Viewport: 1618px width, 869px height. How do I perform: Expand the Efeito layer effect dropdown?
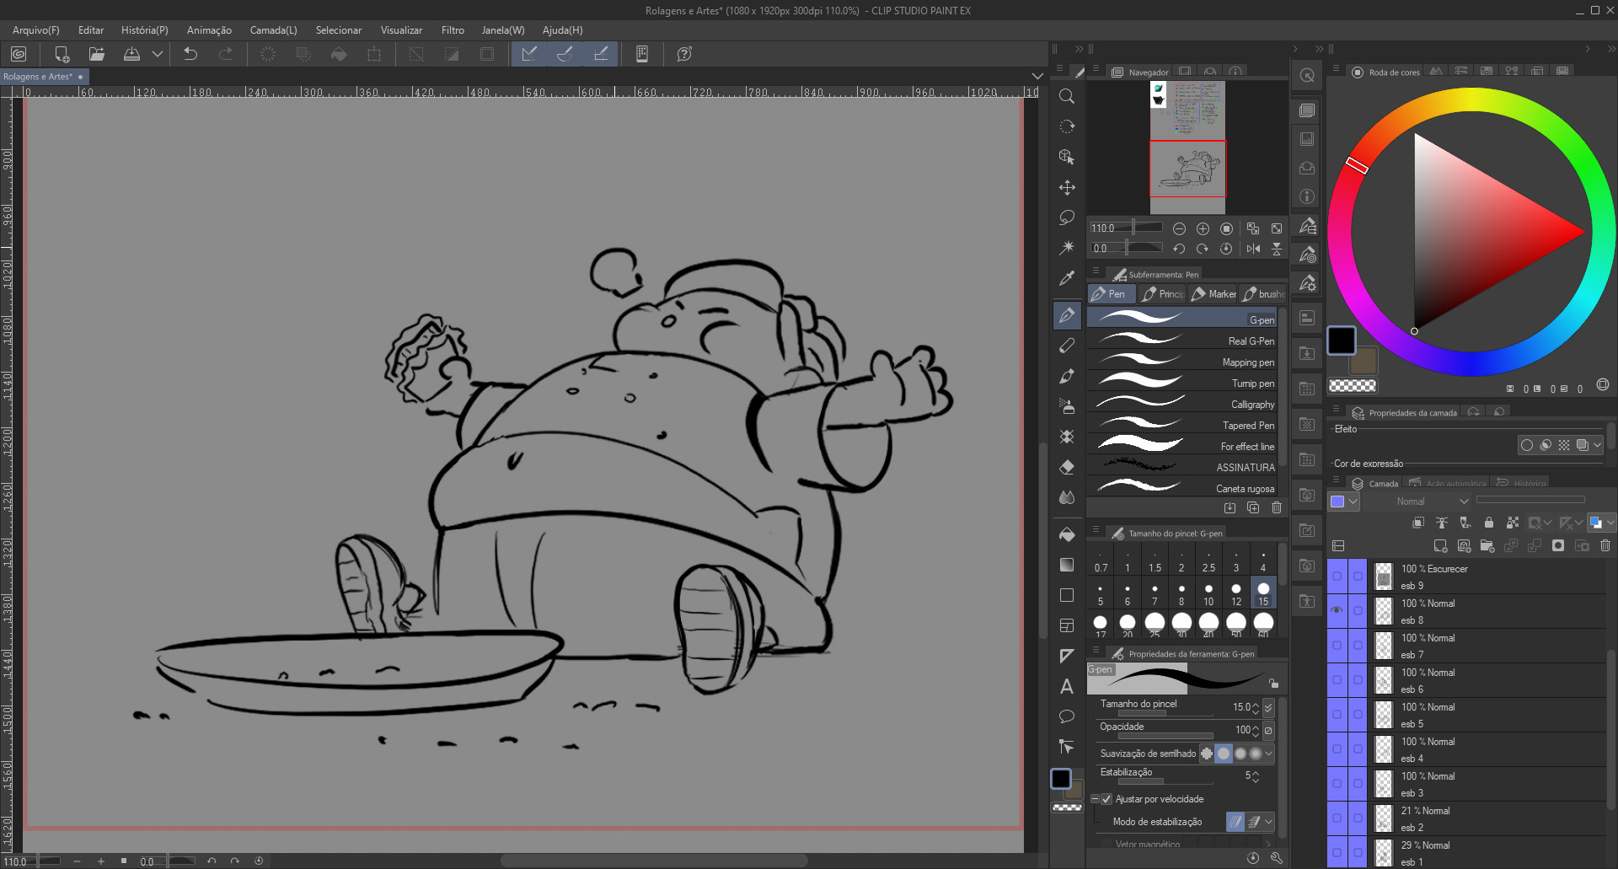[x=1598, y=445]
